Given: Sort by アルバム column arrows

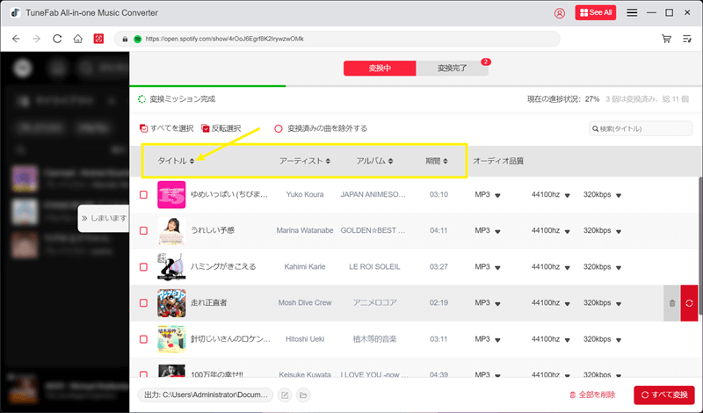Looking at the screenshot, I should click(390, 161).
